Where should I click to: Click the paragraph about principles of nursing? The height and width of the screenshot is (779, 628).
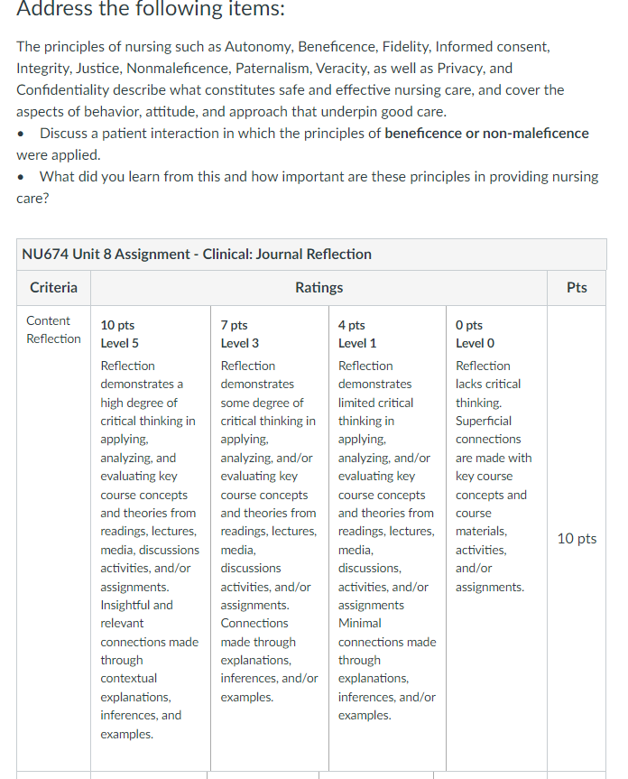click(x=291, y=79)
